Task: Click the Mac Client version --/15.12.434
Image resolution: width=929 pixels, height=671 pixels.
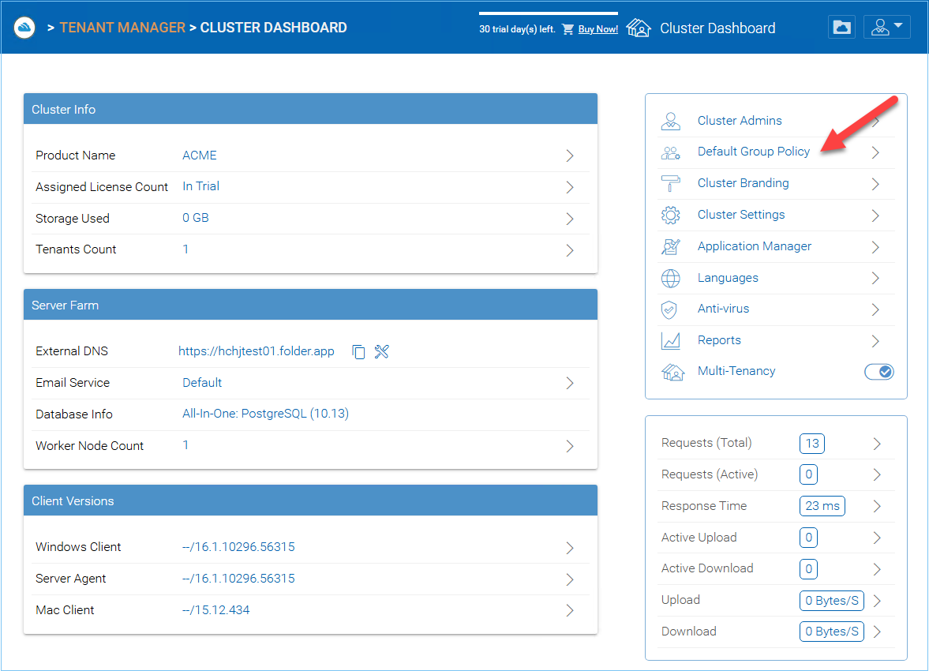Action: (215, 610)
